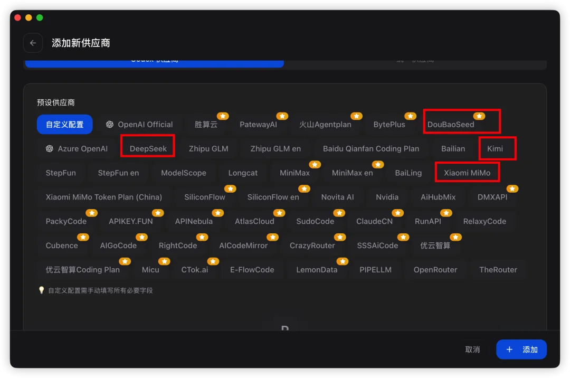Select the Longcat provider
This screenshot has width=570, height=378.
click(243, 173)
